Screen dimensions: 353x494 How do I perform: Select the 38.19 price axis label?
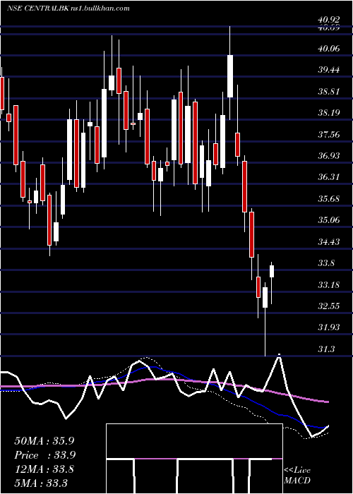click(x=329, y=112)
